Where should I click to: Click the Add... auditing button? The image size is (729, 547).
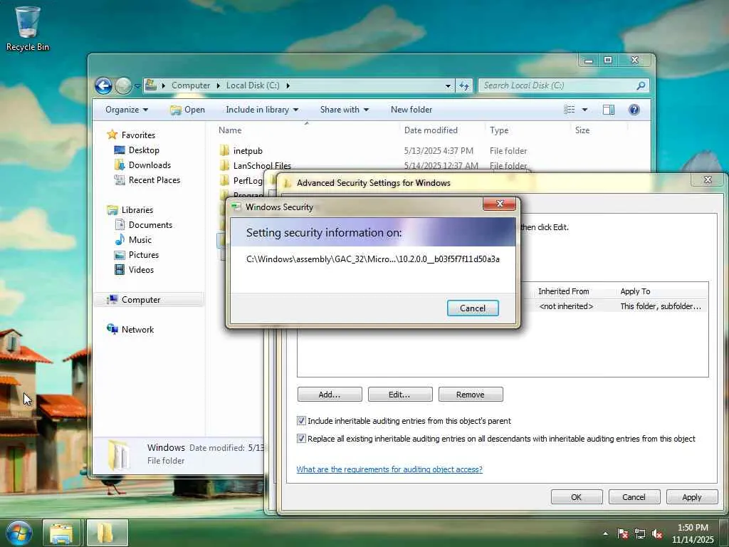tap(329, 395)
